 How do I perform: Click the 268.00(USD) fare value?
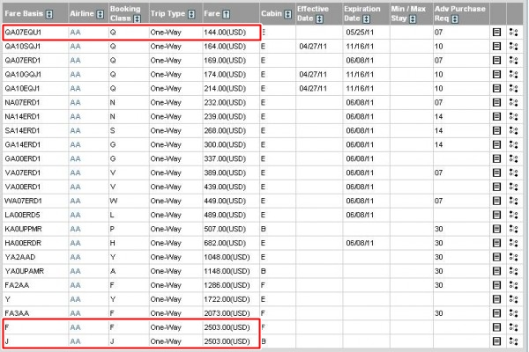[225, 130]
